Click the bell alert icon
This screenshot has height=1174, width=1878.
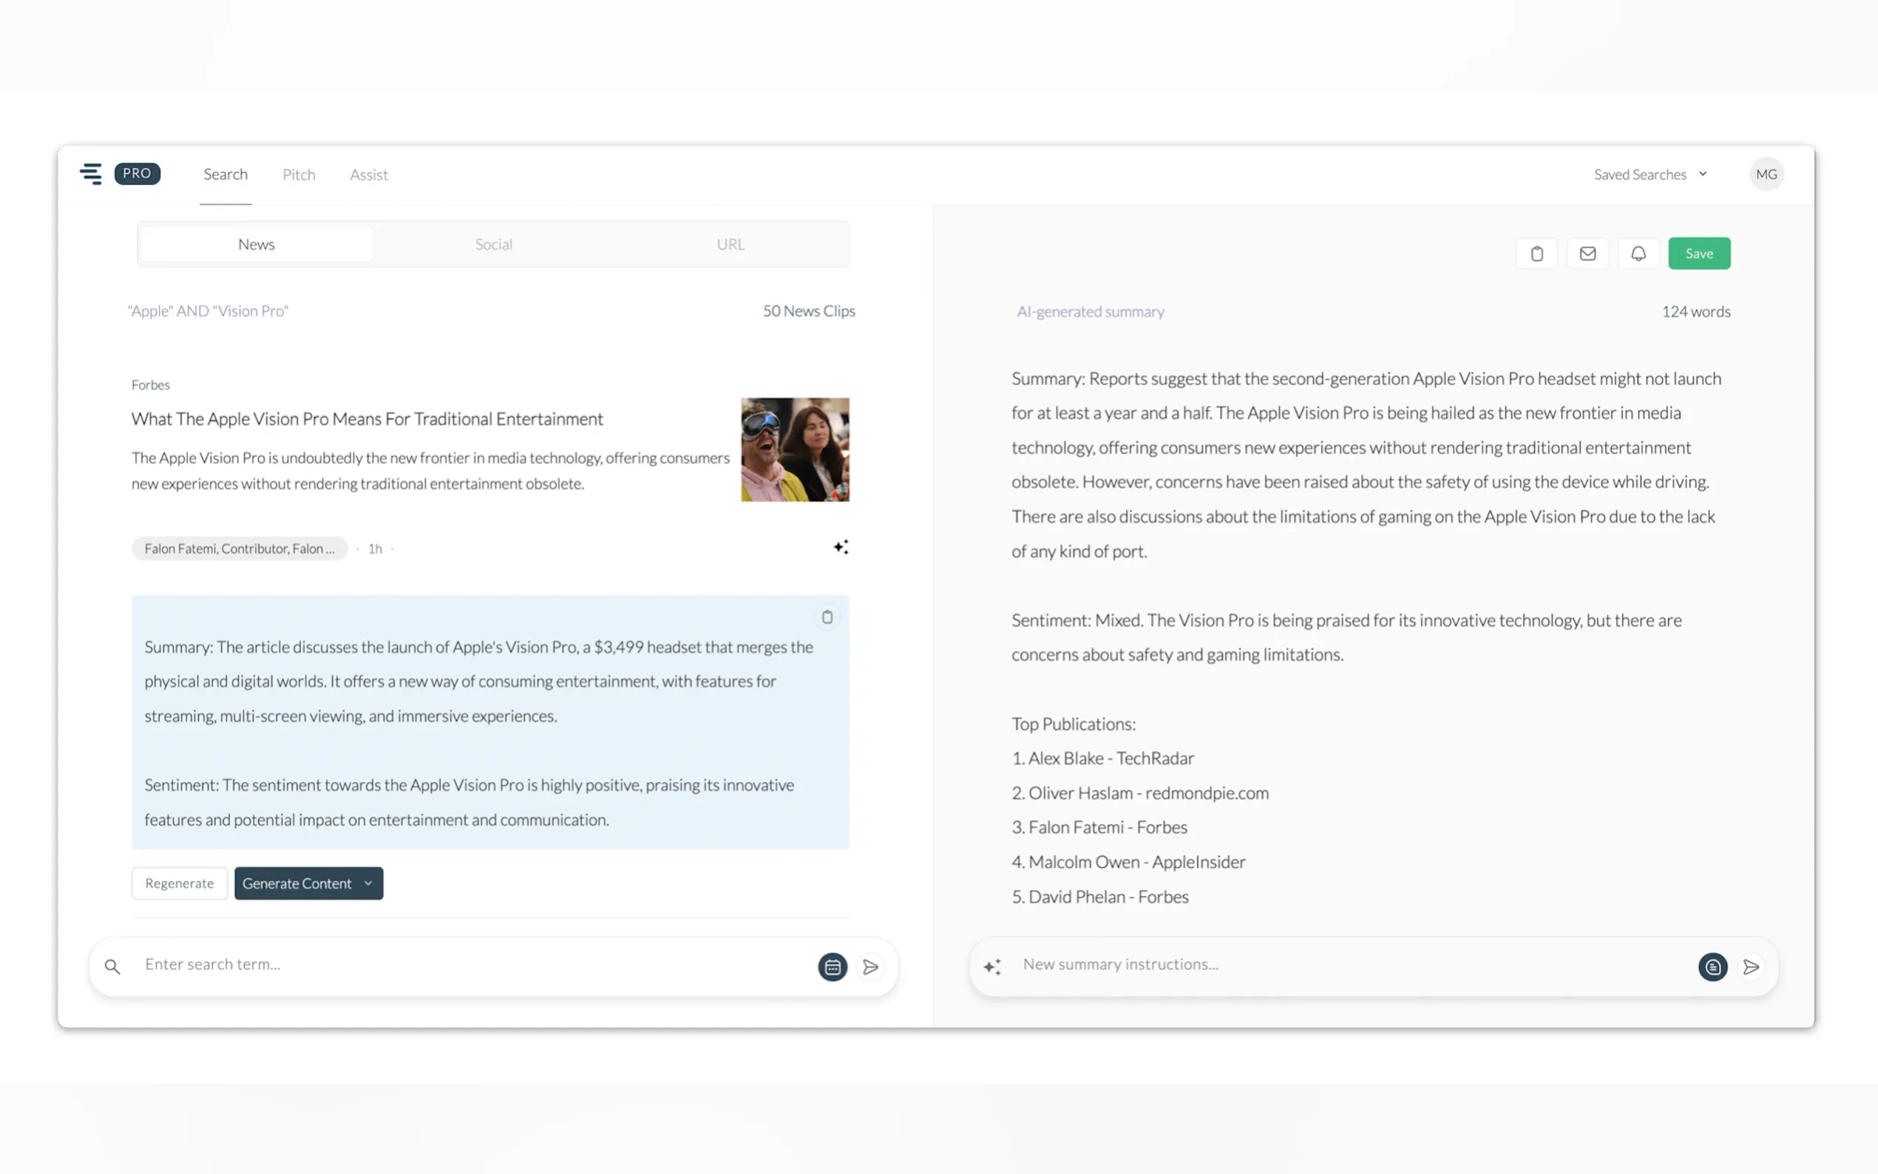[1638, 253]
